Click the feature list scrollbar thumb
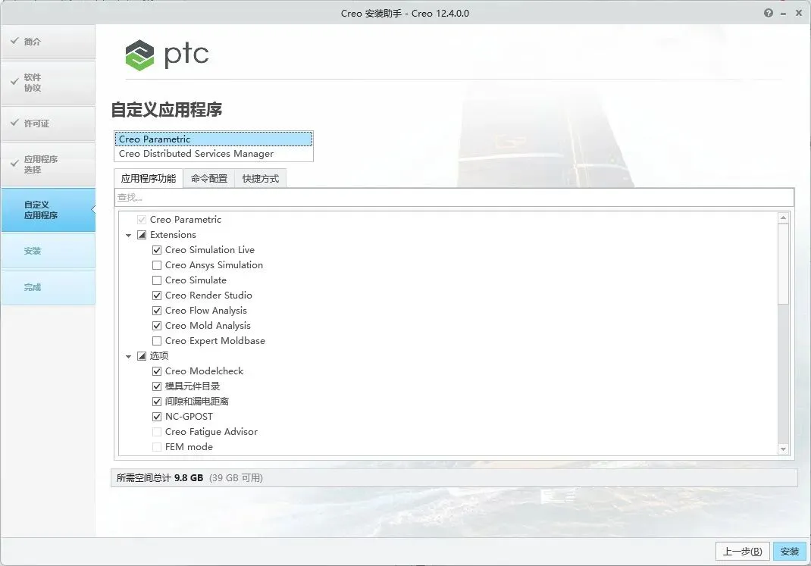 point(783,264)
